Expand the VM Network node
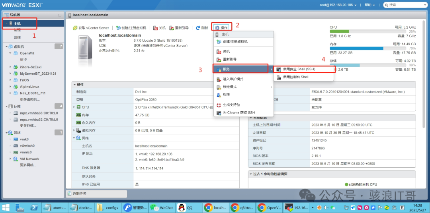The width and height of the screenshot is (430, 213). click(x=10, y=159)
